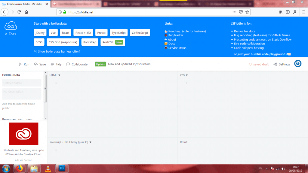Show hidden system tray icons
This screenshot has height=173, width=308.
click(x=267, y=168)
